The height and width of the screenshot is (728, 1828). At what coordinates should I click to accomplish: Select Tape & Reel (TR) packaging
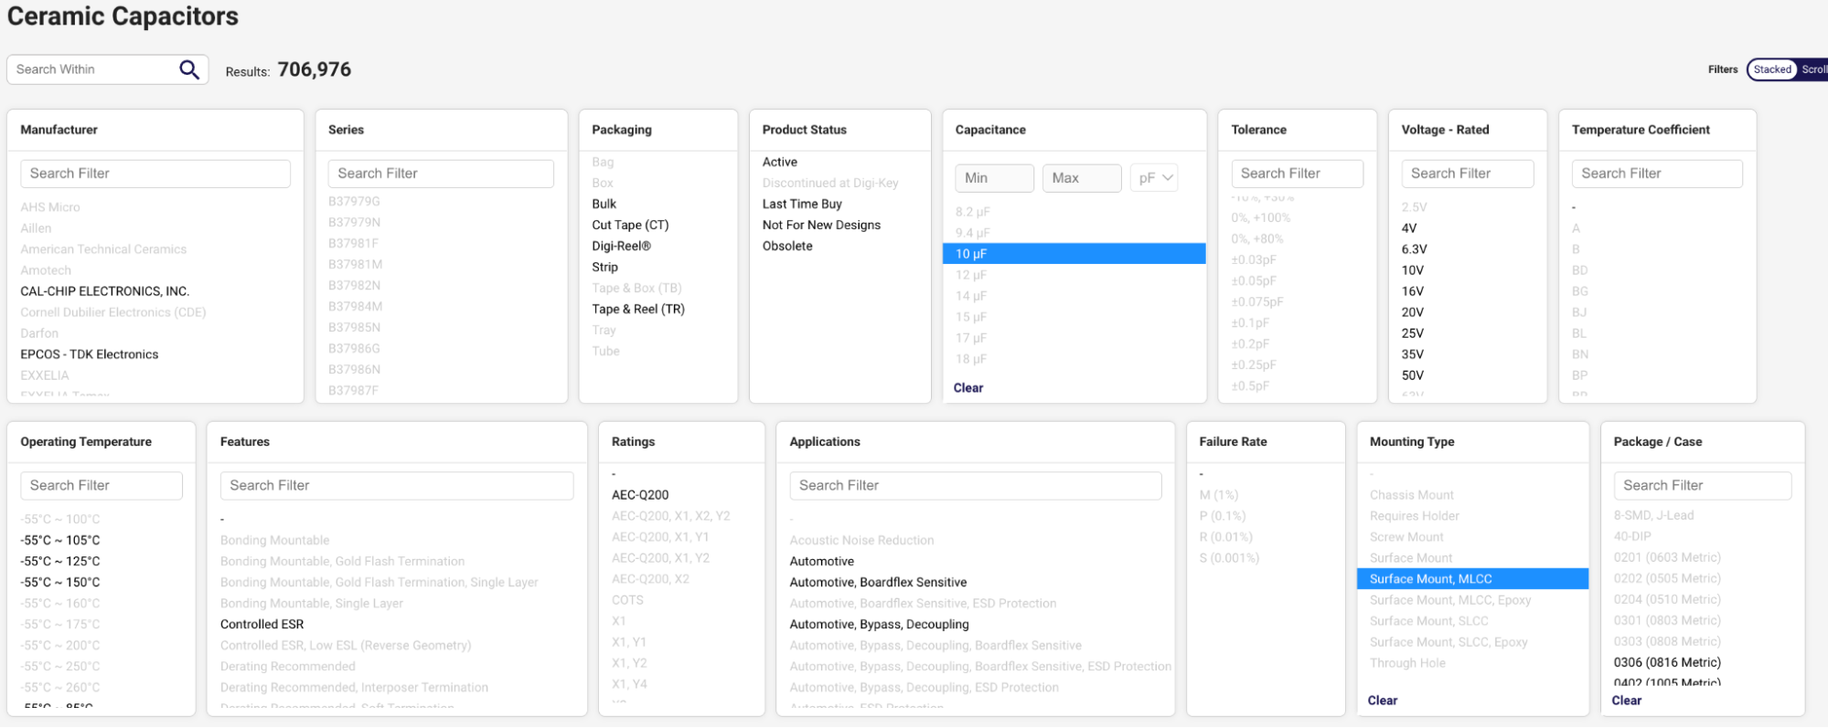coord(638,309)
